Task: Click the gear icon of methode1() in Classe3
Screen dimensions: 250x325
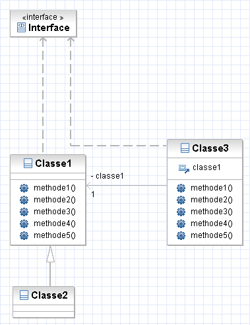Action: tap(181, 188)
